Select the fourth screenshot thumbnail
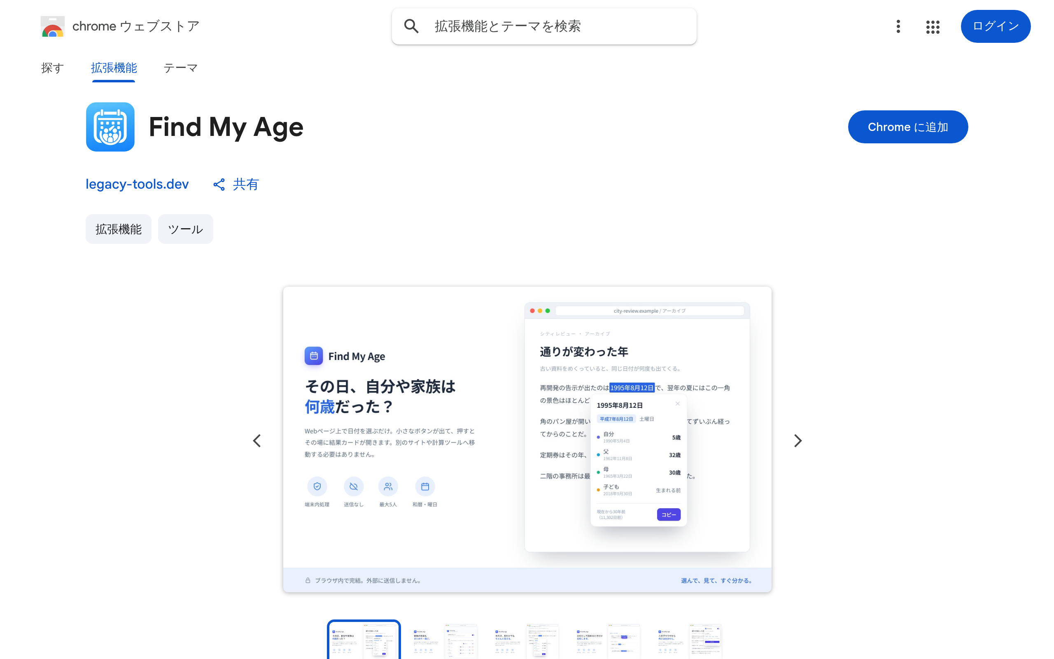The image size is (1054, 659). pos(609,640)
